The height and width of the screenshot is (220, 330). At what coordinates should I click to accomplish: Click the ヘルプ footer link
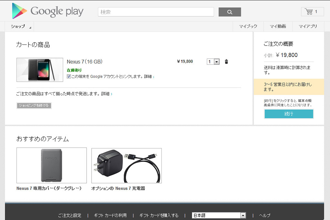[265, 215]
